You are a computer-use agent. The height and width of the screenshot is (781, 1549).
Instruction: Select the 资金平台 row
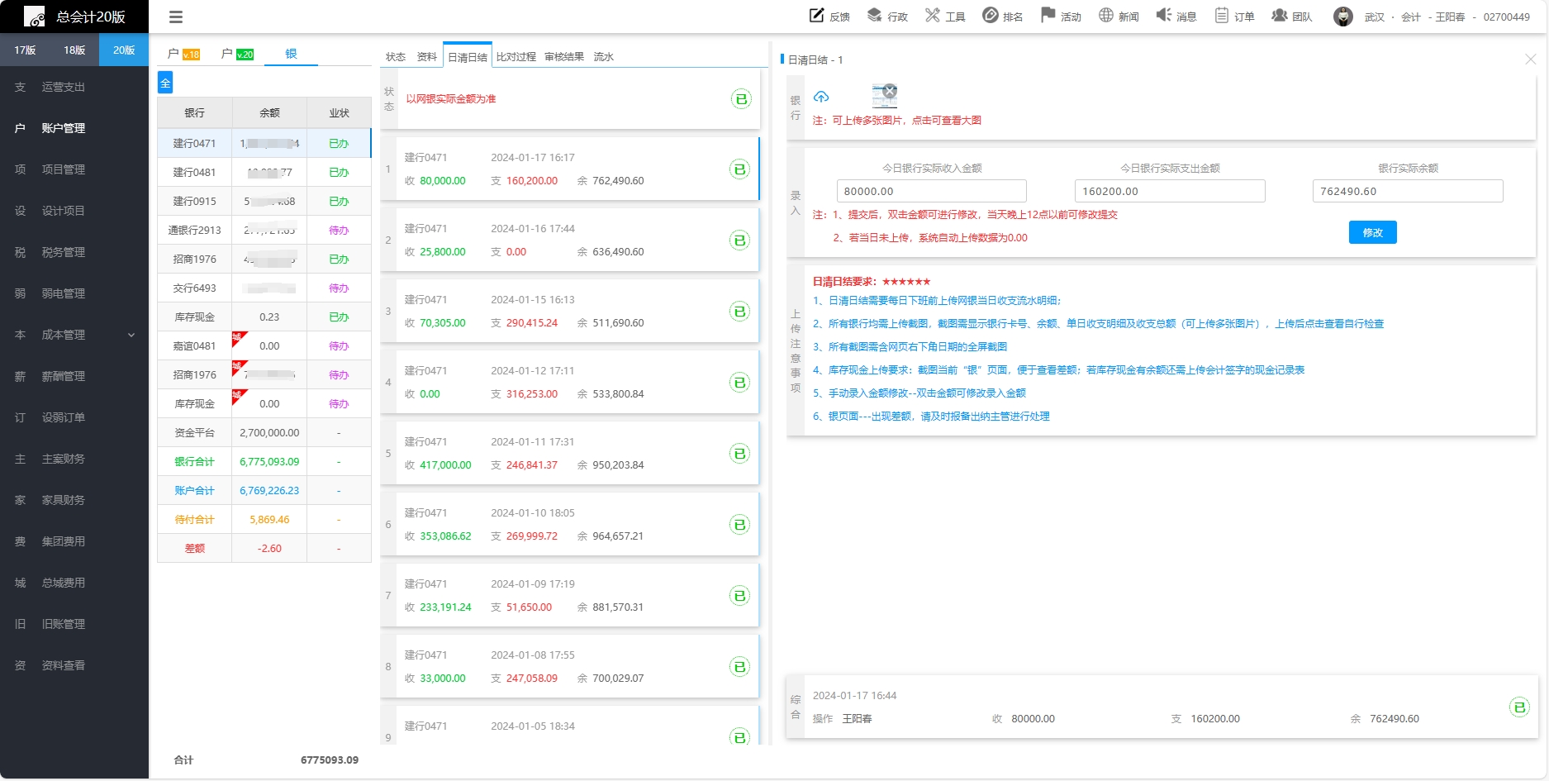pos(264,432)
